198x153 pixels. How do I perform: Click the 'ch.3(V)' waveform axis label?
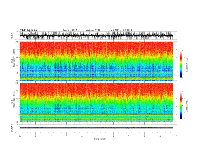(x=12, y=128)
